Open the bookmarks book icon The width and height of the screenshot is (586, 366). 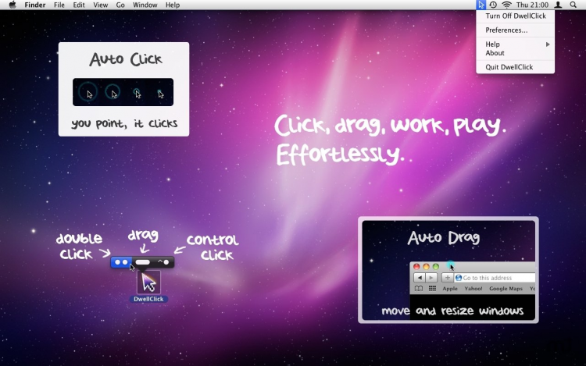(419, 289)
